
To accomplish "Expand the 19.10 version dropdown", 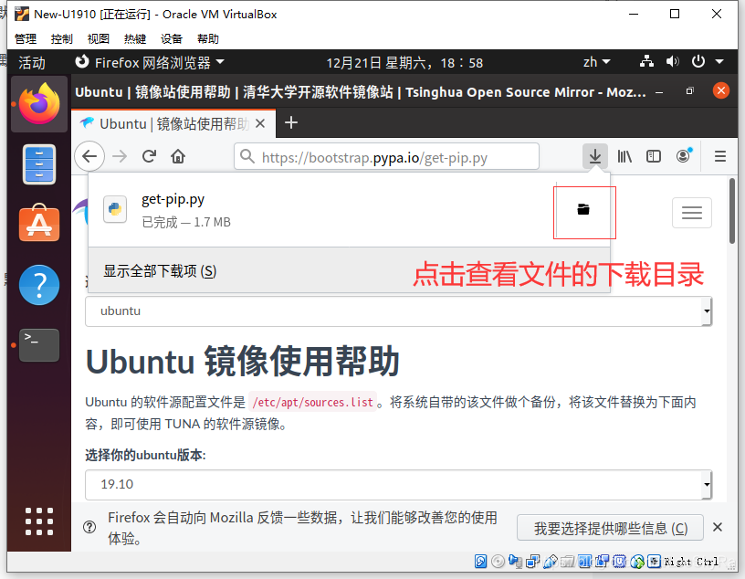I will coord(398,484).
